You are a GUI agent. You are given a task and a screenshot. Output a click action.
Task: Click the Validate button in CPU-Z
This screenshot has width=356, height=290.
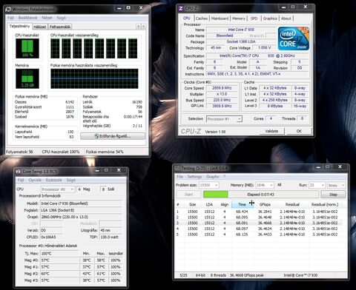271,131
